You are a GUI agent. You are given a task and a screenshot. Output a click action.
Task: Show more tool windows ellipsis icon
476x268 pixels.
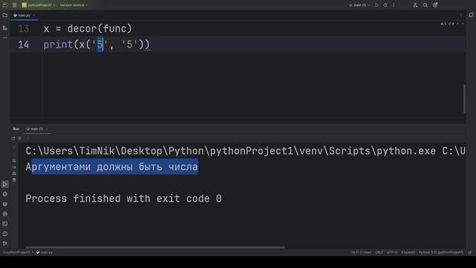(5, 38)
